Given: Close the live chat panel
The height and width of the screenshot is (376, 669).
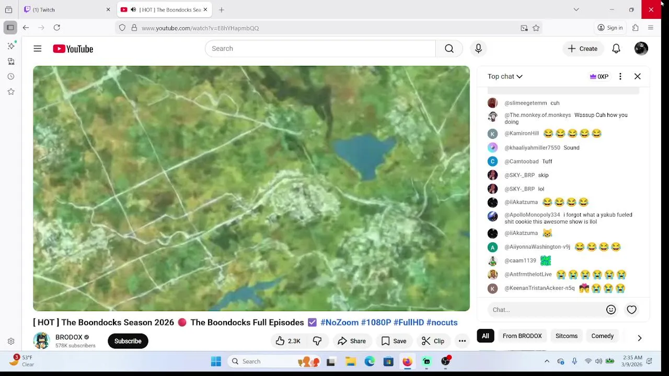Looking at the screenshot, I should (637, 76).
